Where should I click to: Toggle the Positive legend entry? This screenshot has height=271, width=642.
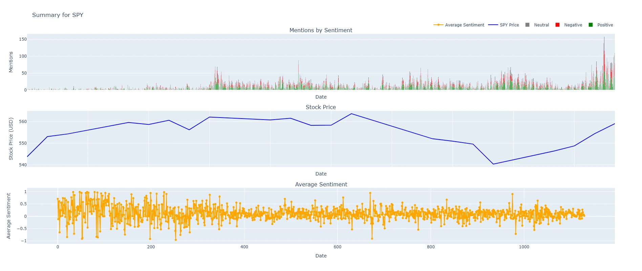(601, 25)
